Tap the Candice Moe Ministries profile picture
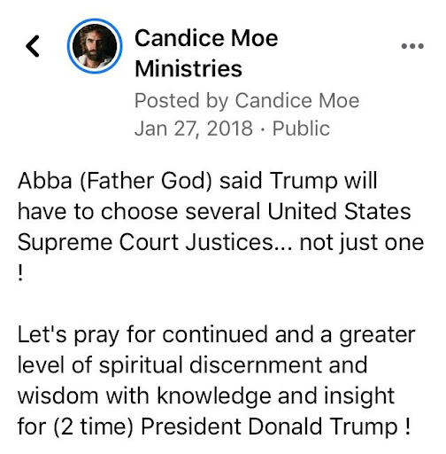Screen dimensions: 446x454 click(x=95, y=46)
